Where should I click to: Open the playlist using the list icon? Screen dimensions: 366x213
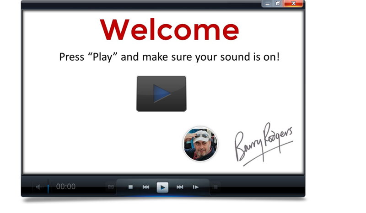[x=215, y=187]
